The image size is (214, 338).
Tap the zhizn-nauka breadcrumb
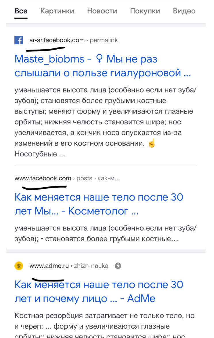point(91,266)
